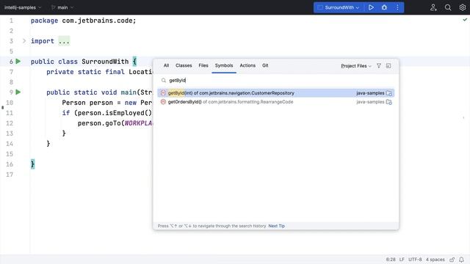Image resolution: width=470 pixels, height=264 pixels.
Task: Open the Project Files scope dropdown
Action: point(356,66)
